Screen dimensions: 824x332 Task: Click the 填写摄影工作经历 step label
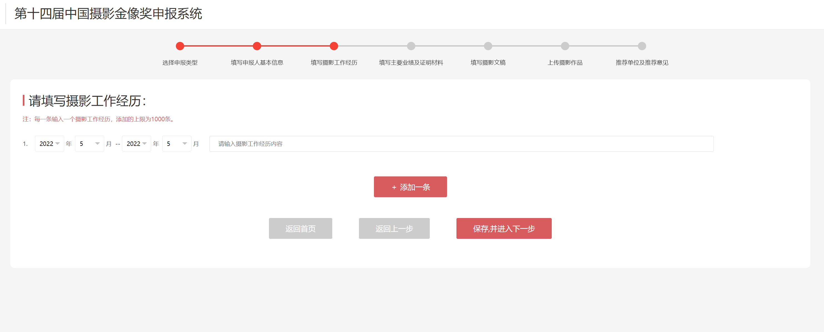[334, 63]
